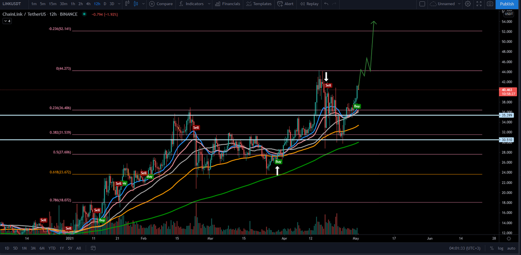Select the 1m timeframe

pyautogui.click(x=33, y=4)
